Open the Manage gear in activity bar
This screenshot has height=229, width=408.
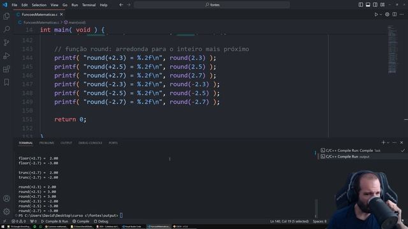(x=6, y=212)
